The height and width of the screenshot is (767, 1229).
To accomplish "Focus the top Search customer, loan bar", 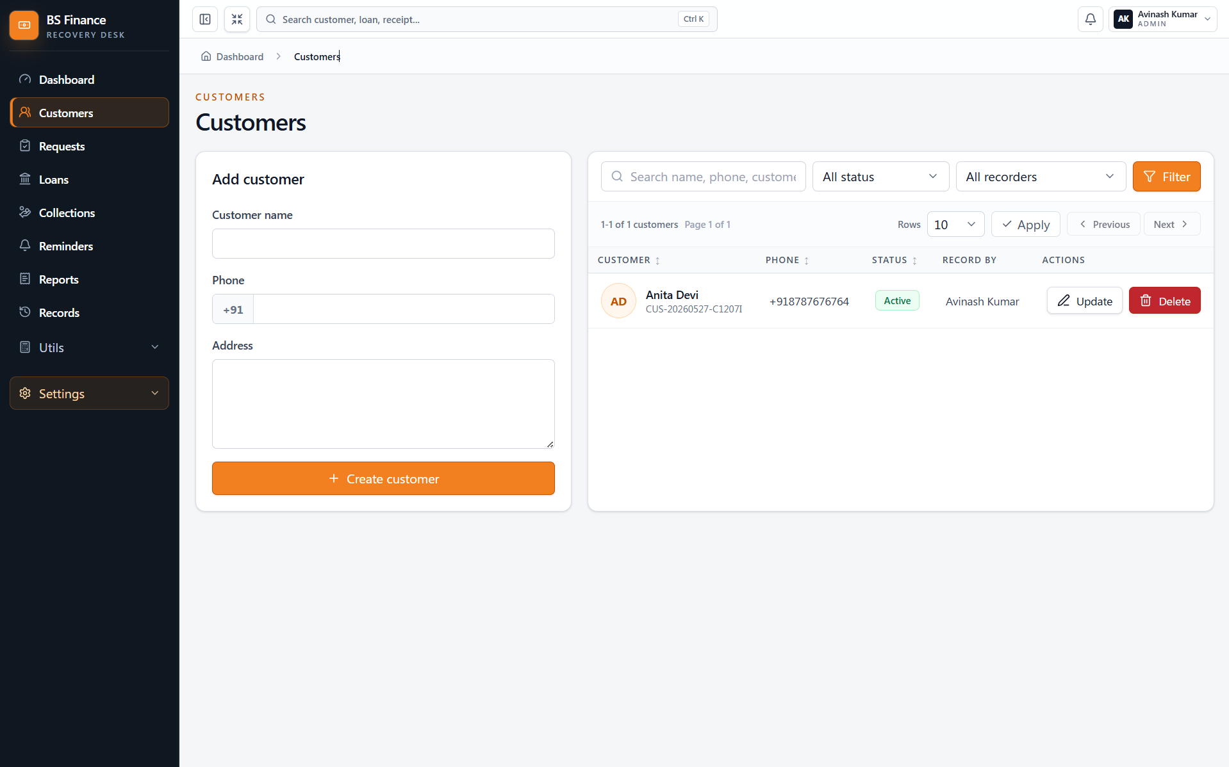I will [x=486, y=19].
